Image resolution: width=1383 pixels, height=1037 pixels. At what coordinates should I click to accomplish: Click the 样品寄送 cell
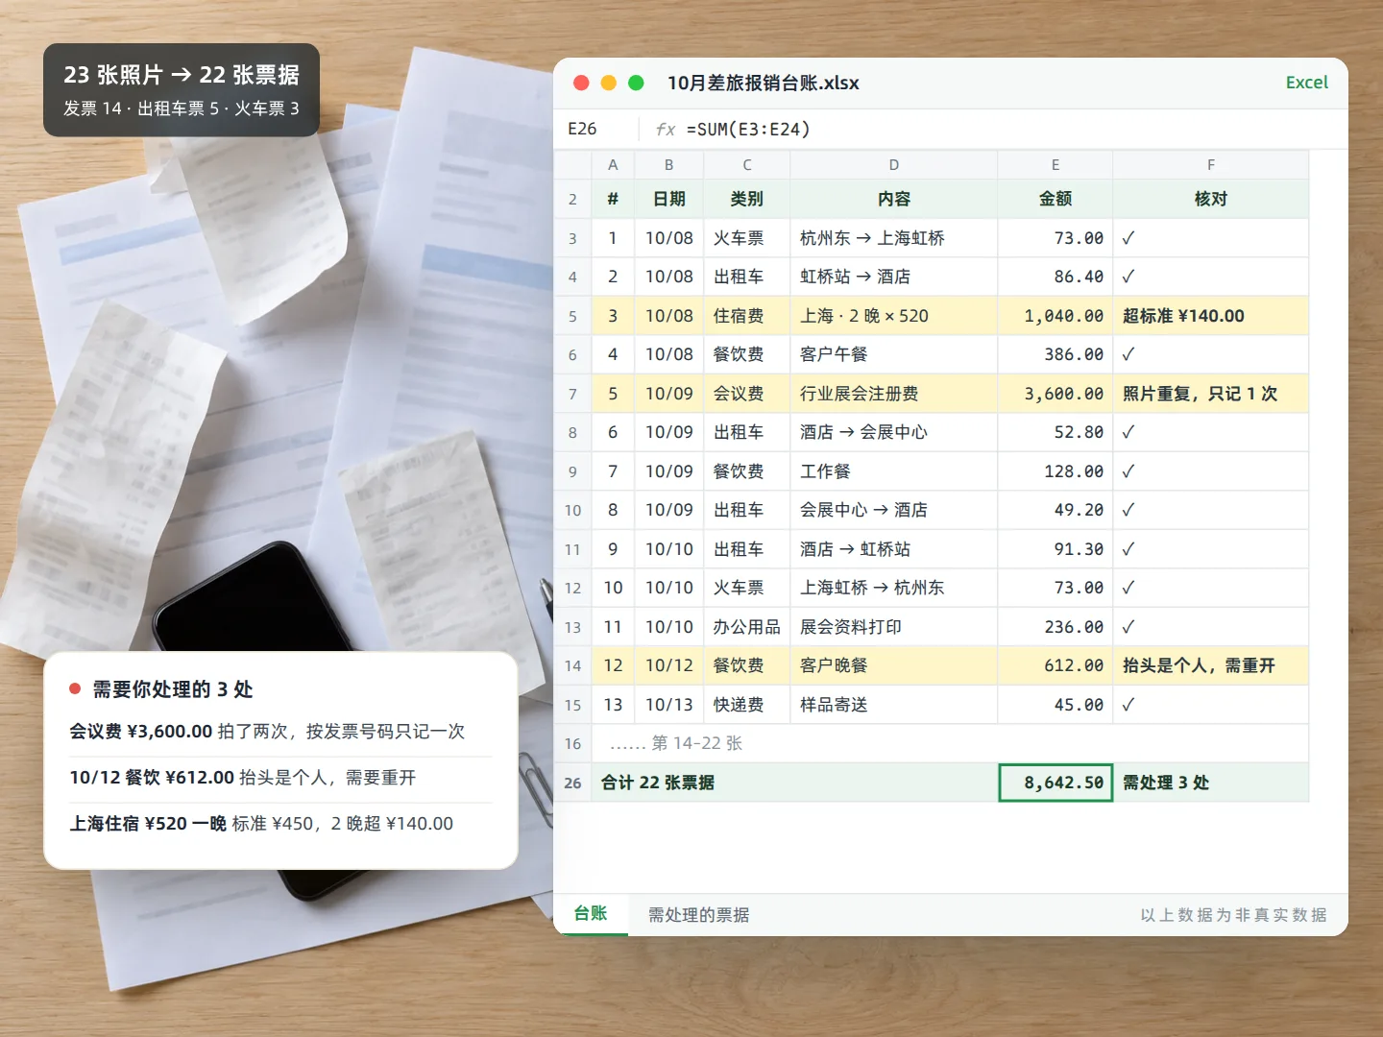tap(894, 705)
